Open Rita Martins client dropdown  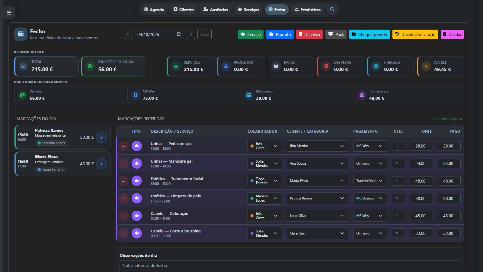pos(317,146)
